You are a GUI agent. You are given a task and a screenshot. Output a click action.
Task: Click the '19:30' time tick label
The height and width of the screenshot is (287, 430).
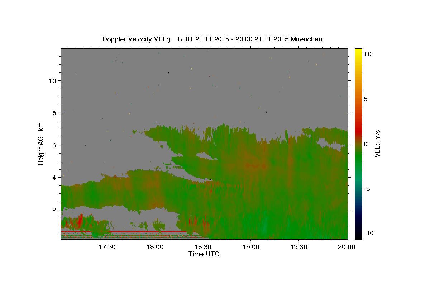tap(299, 247)
